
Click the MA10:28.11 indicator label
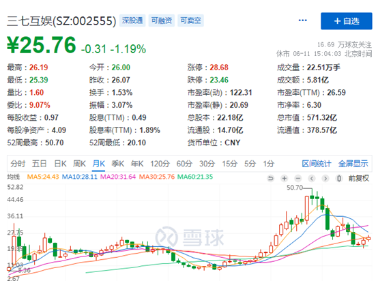[x=80, y=177]
